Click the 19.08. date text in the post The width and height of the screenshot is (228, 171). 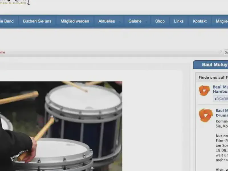(222, 150)
